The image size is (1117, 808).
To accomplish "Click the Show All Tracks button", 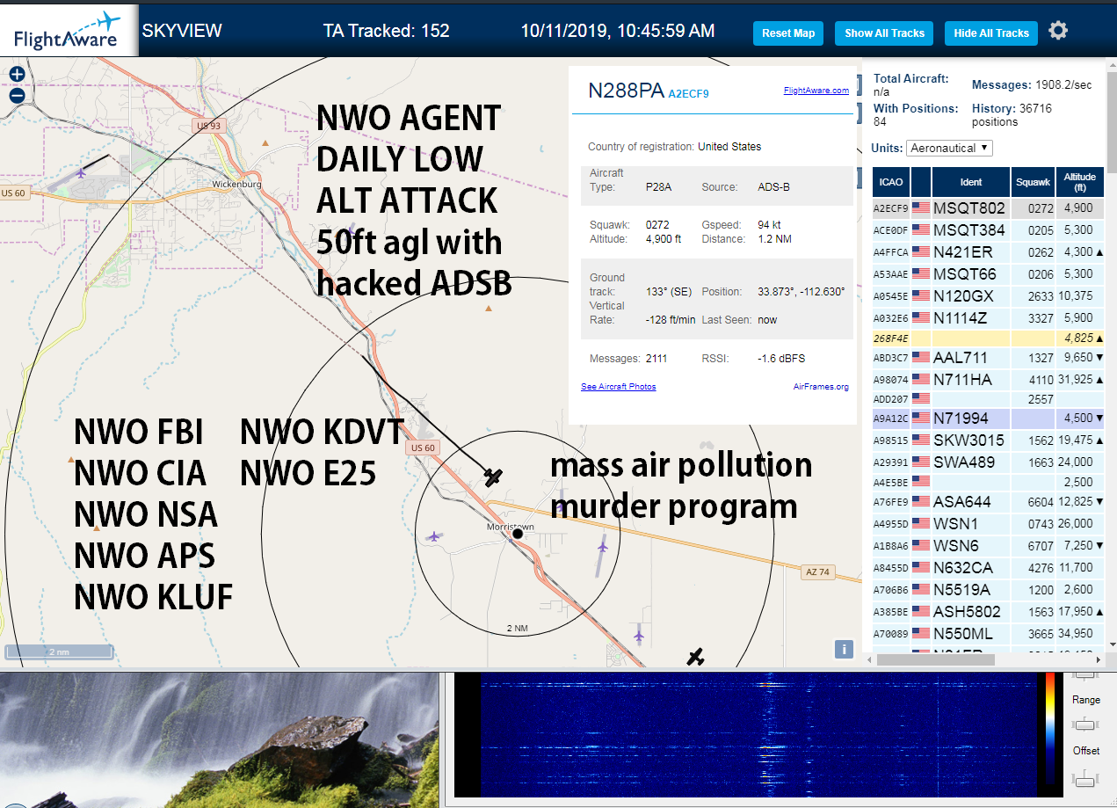I will pos(885,33).
